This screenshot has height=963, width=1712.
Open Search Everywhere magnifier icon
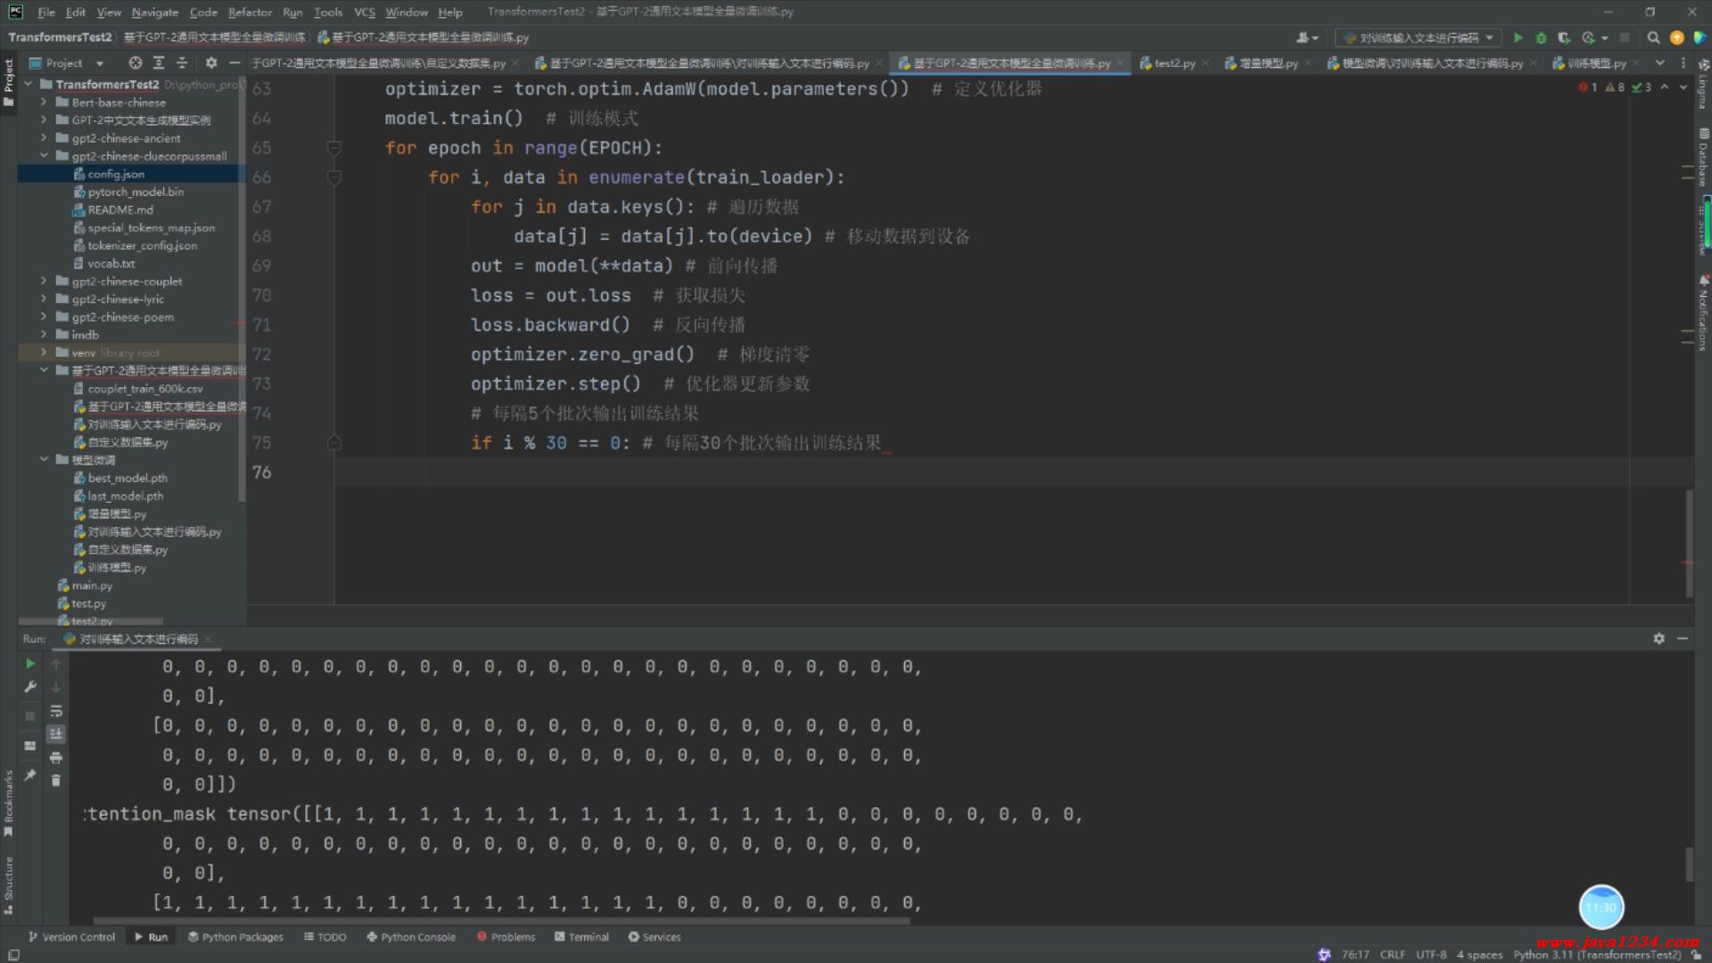[1653, 37]
